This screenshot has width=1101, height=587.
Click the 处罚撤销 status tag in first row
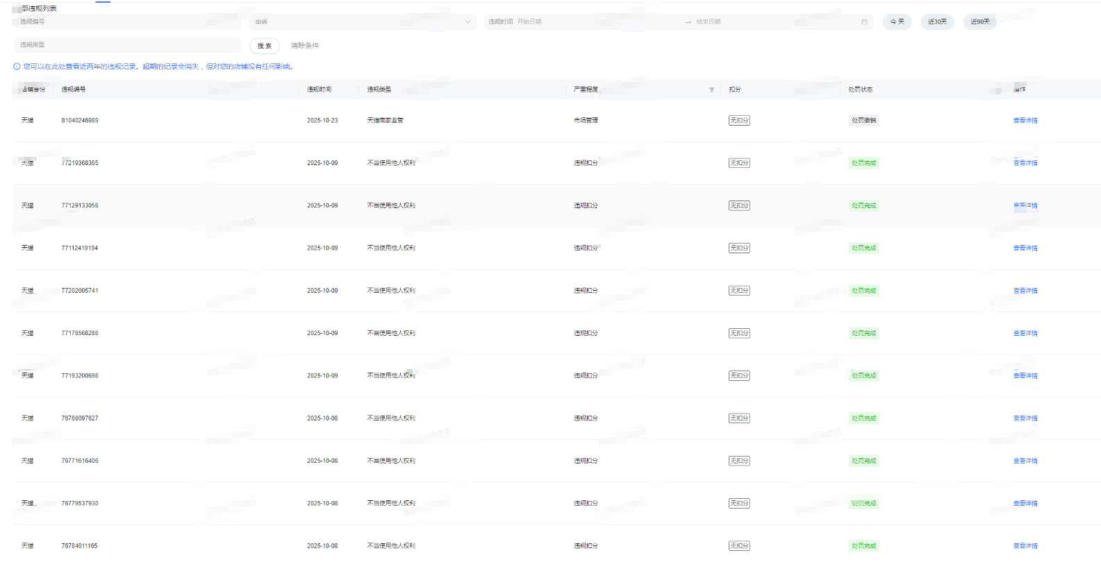pyautogui.click(x=863, y=121)
